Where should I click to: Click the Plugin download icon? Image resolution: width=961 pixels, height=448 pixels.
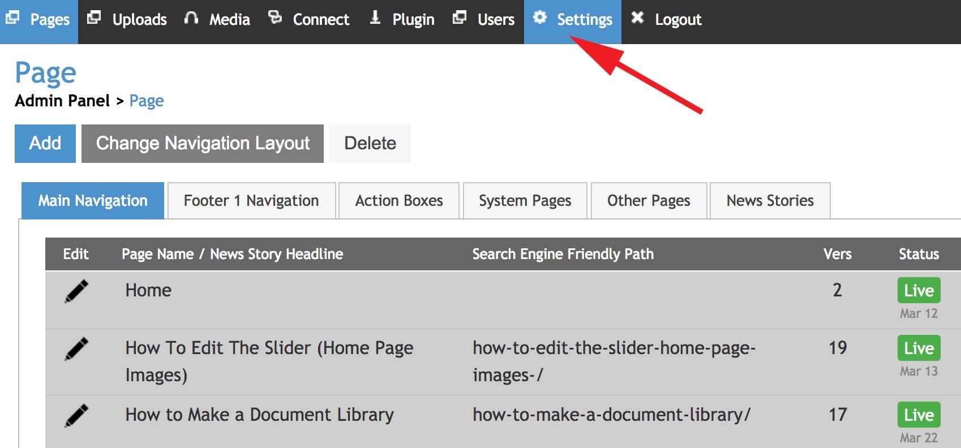coord(375,18)
